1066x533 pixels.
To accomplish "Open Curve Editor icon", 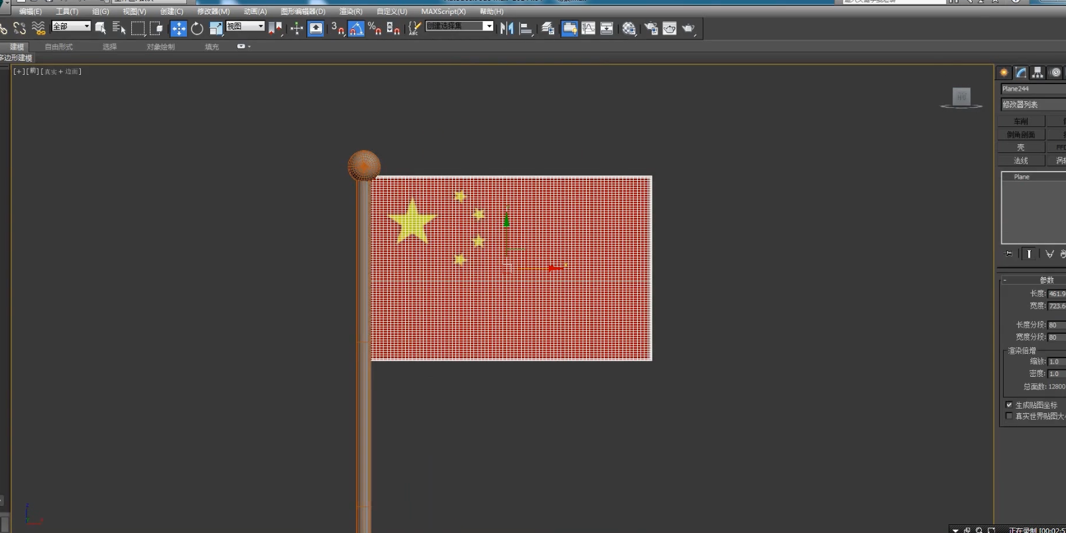I will (x=588, y=28).
